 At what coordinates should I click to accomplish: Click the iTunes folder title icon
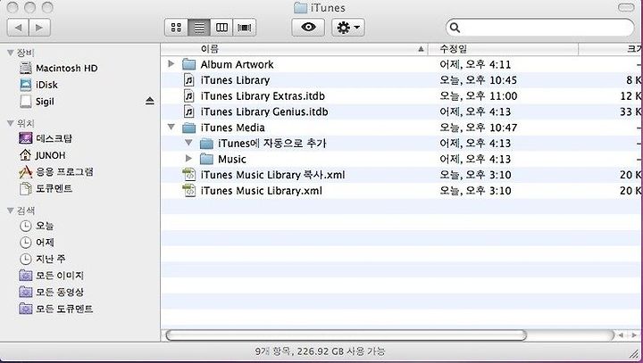301,7
